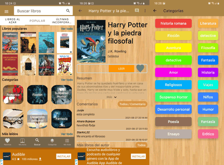
Task: Select the blue Fantasía category button
Action: 208,60
